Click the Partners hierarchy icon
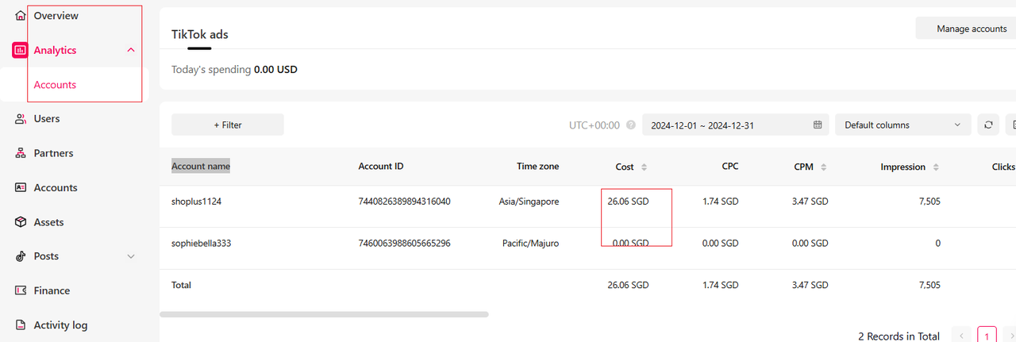This screenshot has height=342, width=1016. tap(21, 153)
